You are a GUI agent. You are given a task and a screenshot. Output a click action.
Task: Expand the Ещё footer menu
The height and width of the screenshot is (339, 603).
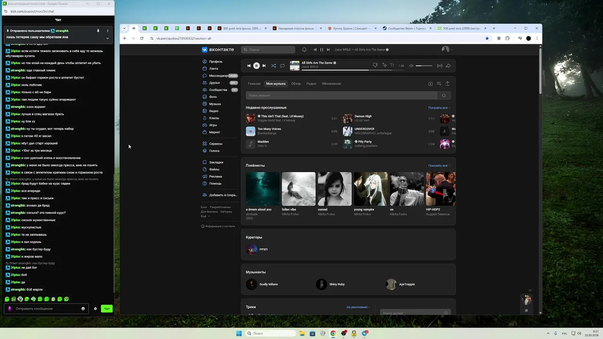(x=205, y=216)
